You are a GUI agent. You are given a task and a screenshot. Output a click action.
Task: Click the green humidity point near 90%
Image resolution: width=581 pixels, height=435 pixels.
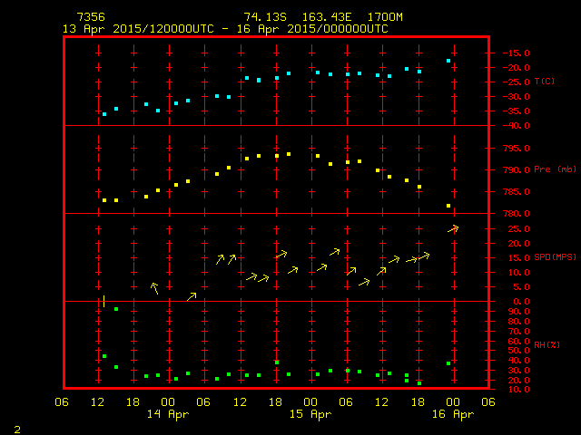point(116,310)
